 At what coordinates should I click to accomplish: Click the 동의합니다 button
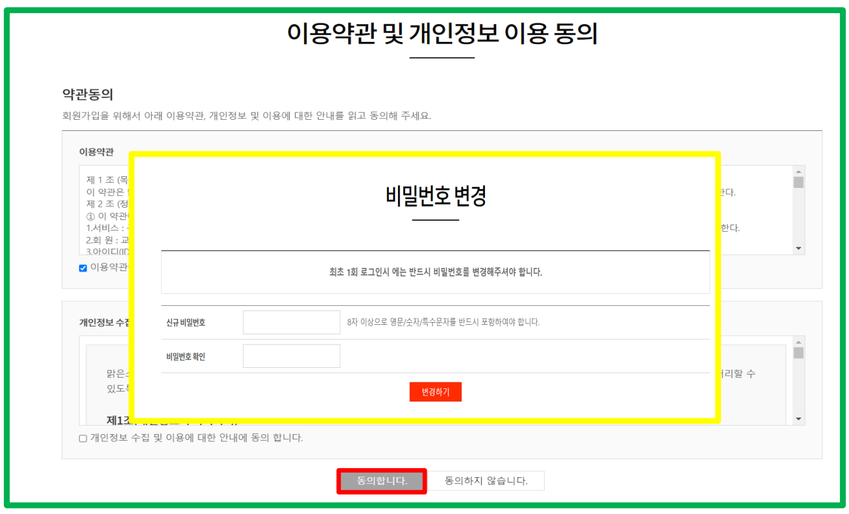(x=382, y=481)
